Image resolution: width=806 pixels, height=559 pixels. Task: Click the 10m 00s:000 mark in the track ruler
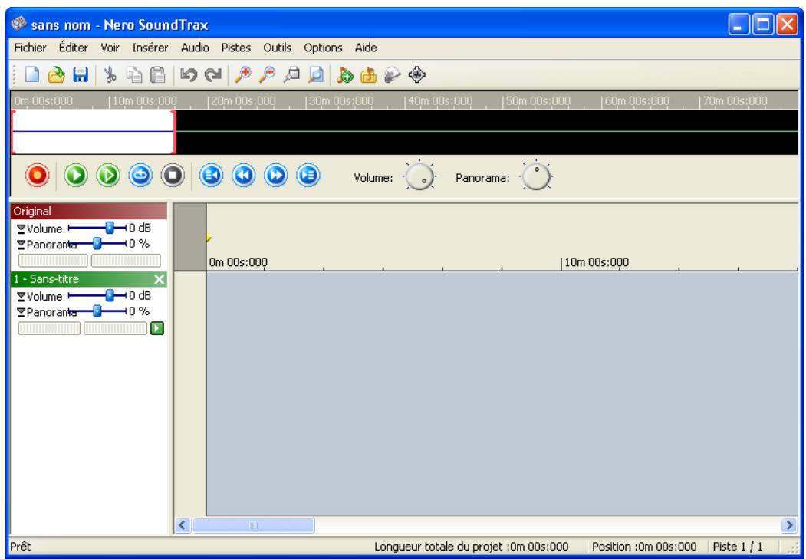coord(597,263)
